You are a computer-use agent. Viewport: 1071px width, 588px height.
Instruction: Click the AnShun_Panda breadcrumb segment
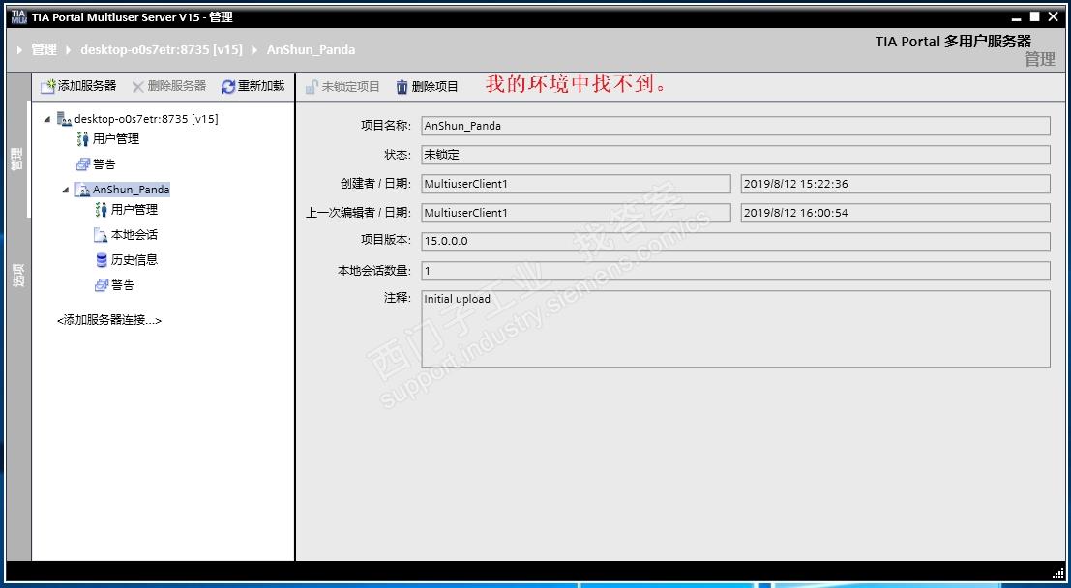tap(311, 50)
